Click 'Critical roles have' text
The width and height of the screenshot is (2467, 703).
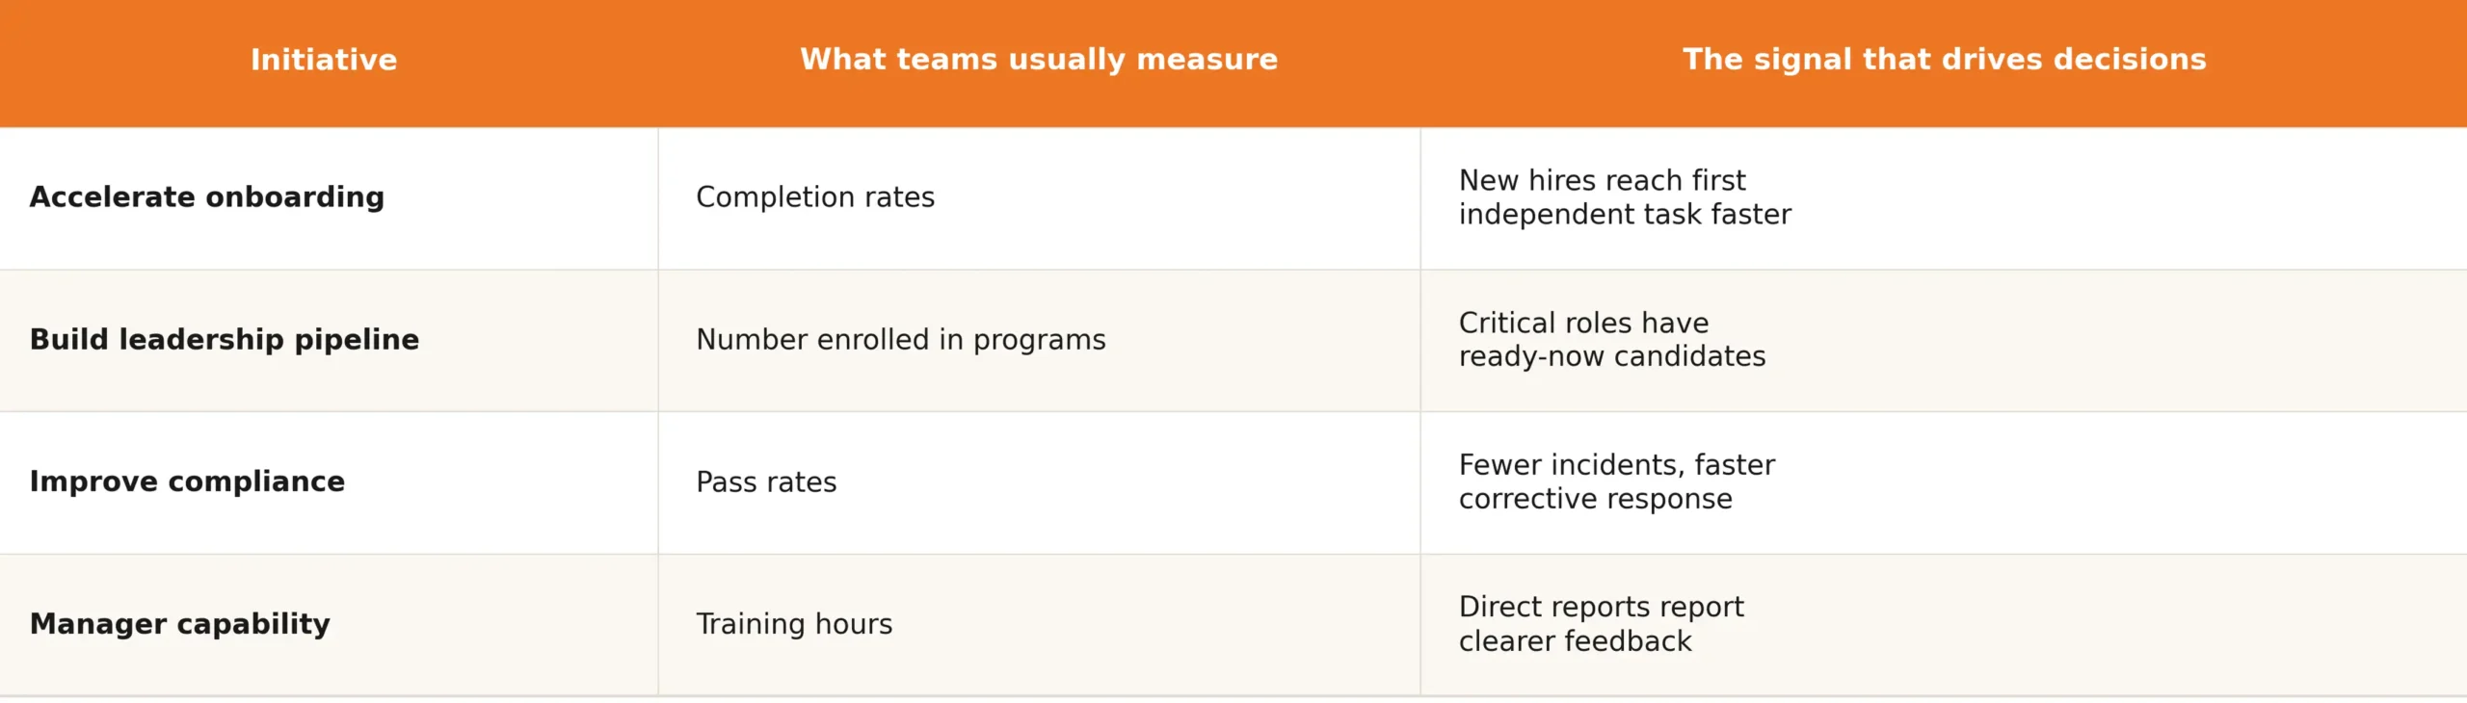point(1583,323)
